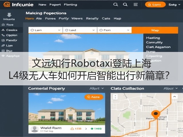This screenshot has height=137, width=183.
Task: Open the hamburger menu icon
Action: point(136,5)
